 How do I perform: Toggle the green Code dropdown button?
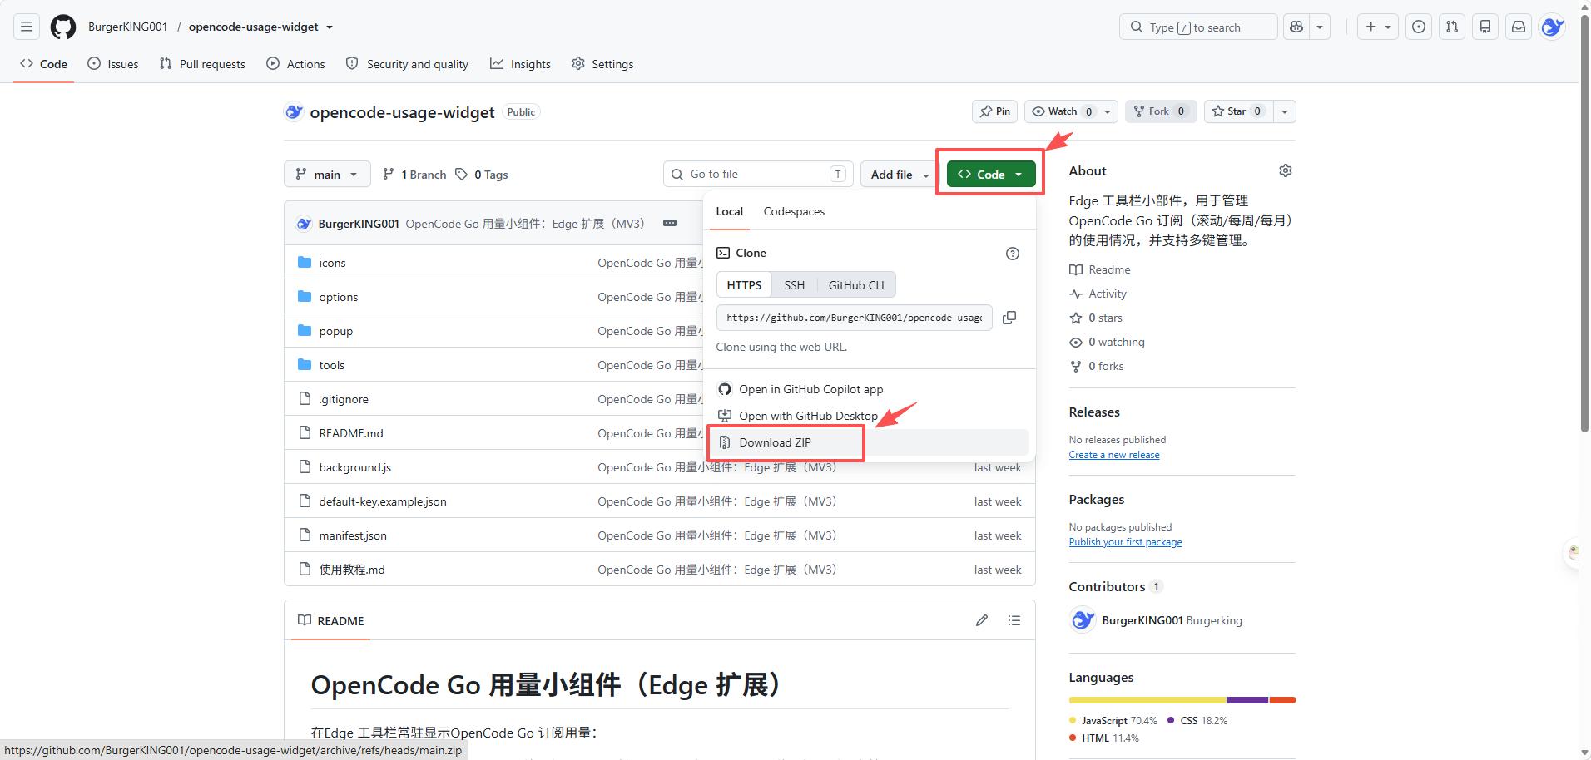point(991,175)
